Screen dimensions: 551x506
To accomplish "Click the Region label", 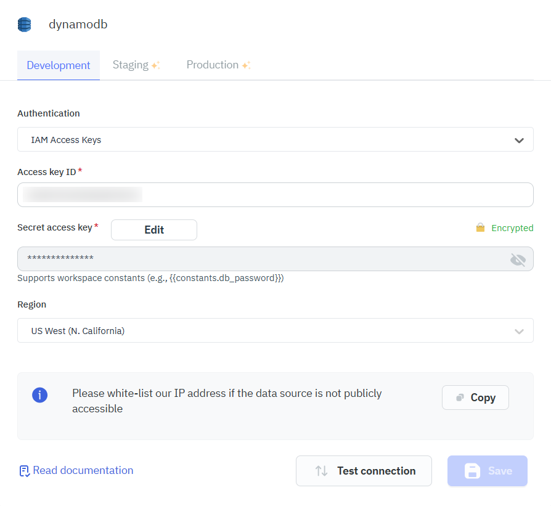I will click(x=31, y=304).
